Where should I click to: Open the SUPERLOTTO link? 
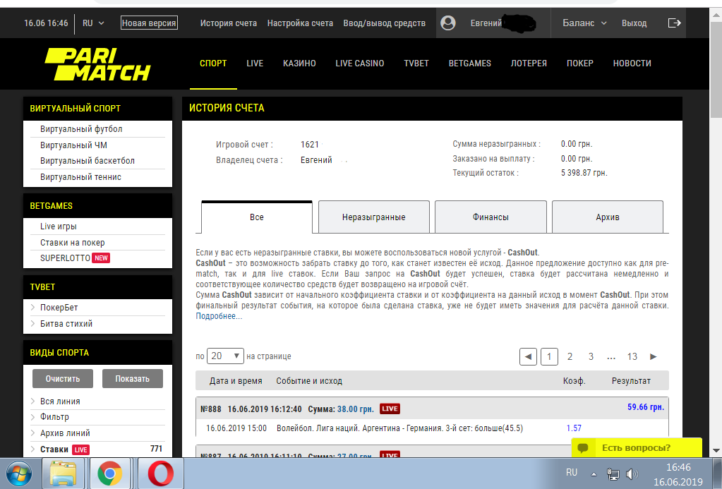tap(65, 258)
